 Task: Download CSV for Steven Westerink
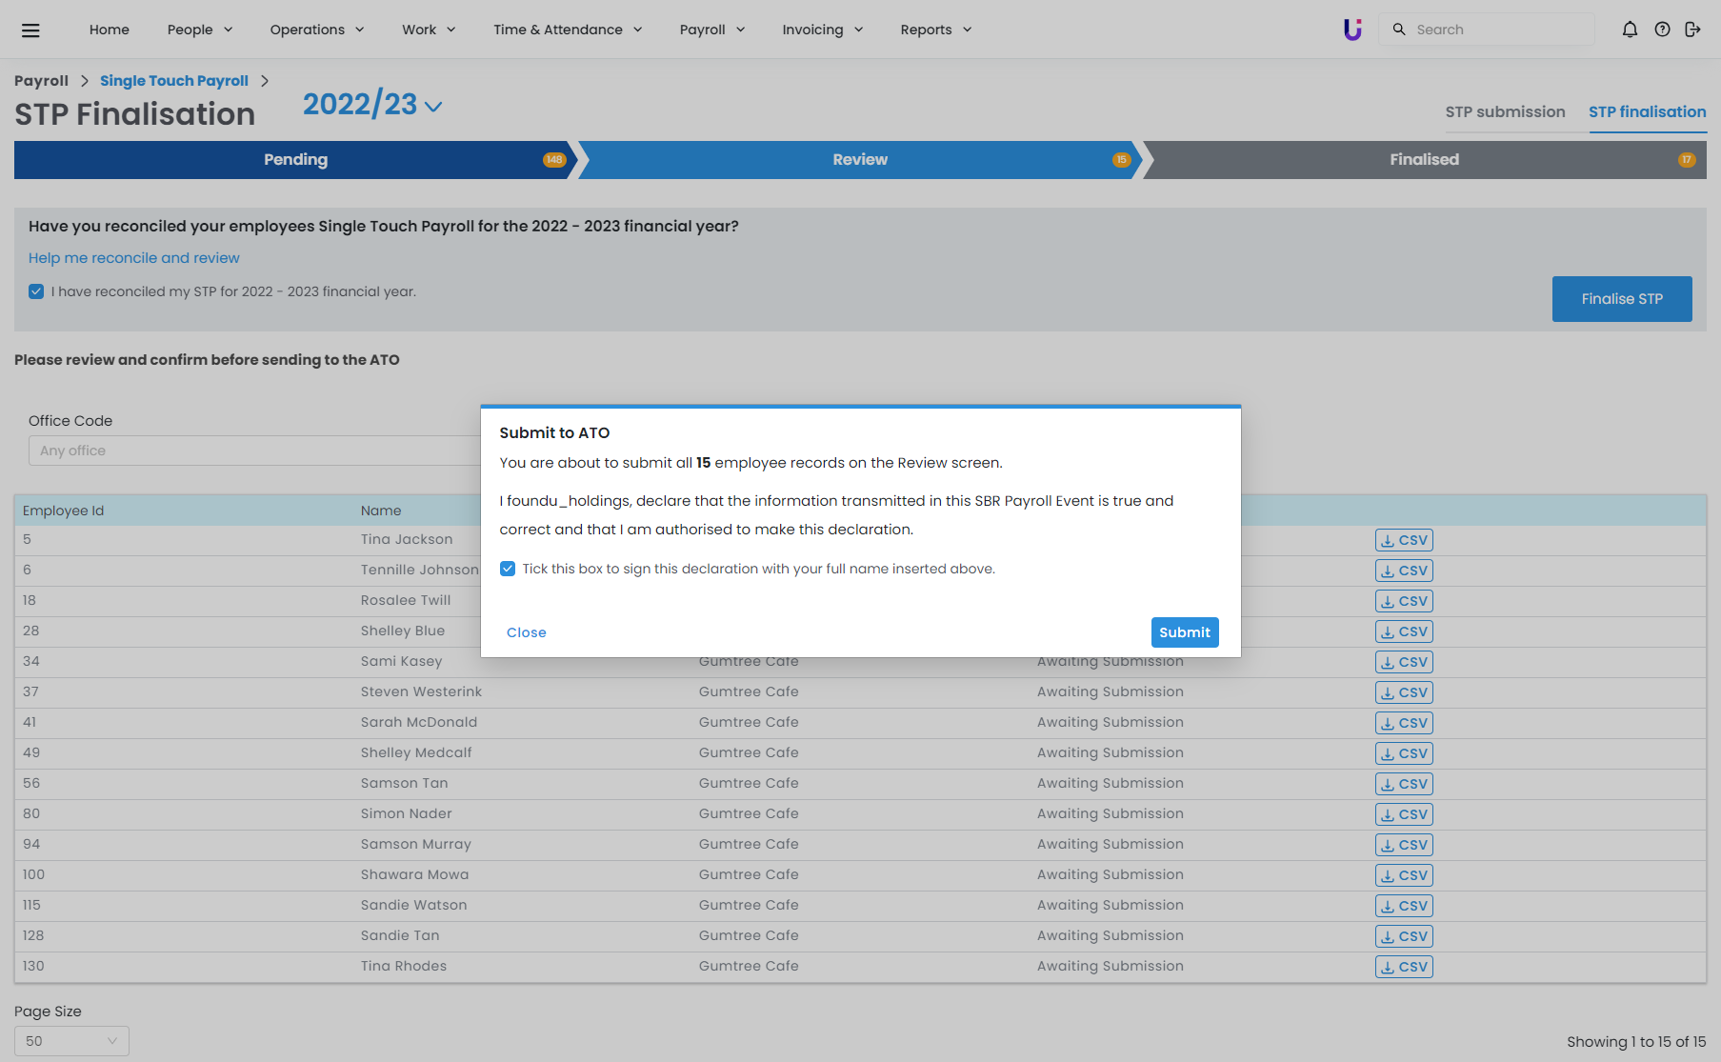click(x=1404, y=692)
